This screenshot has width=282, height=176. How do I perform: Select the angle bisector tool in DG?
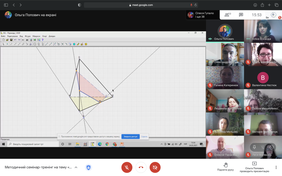[x=31, y=44]
